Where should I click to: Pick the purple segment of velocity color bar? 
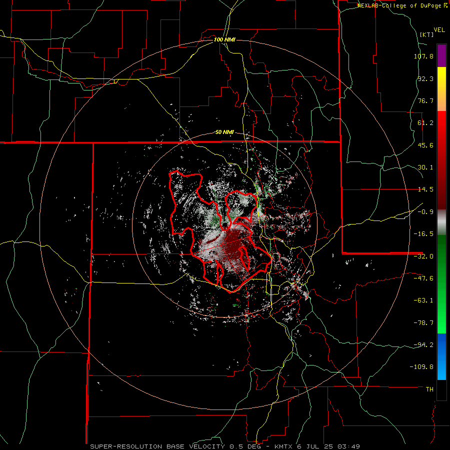[441, 55]
